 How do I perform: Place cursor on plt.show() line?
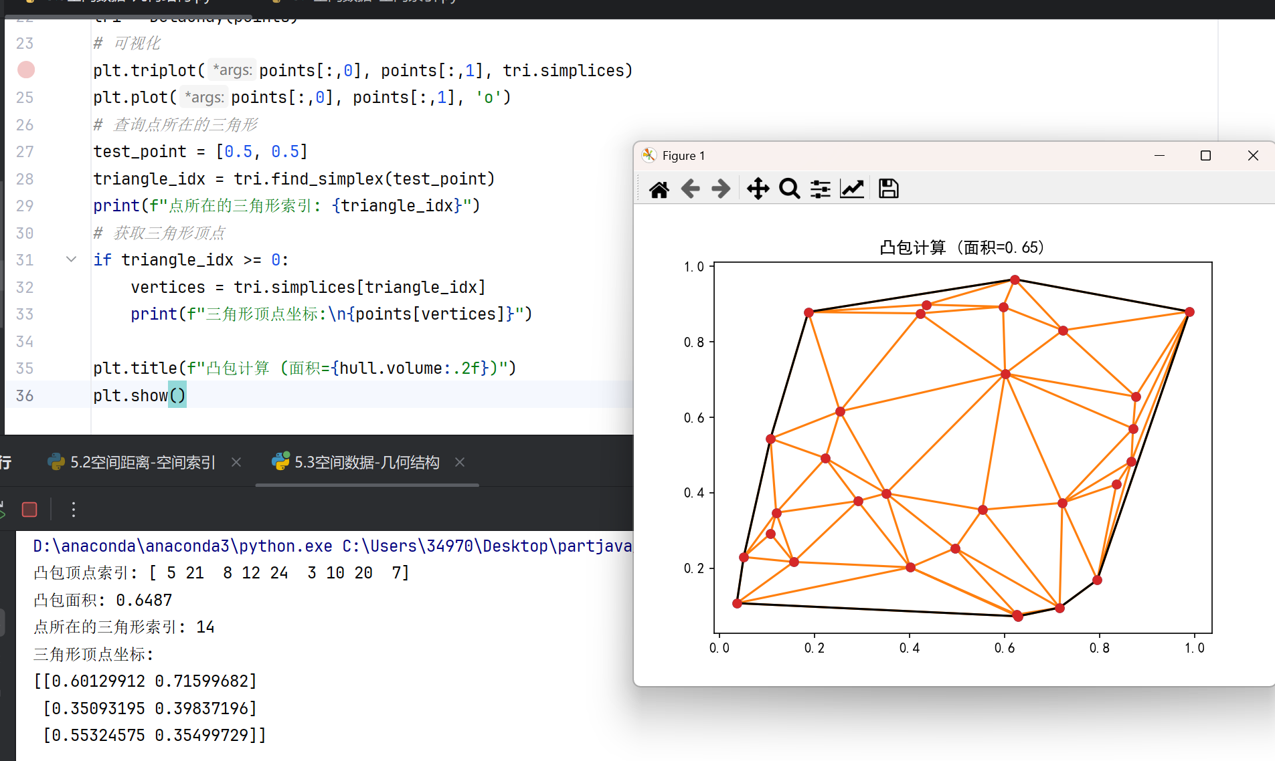(x=139, y=395)
